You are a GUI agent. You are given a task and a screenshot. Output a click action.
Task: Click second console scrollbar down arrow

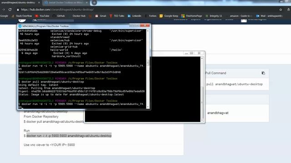click(x=202, y=120)
